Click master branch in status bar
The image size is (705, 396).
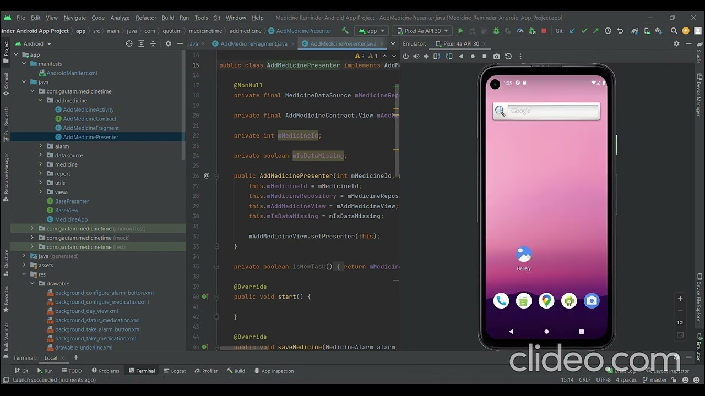coord(654,380)
